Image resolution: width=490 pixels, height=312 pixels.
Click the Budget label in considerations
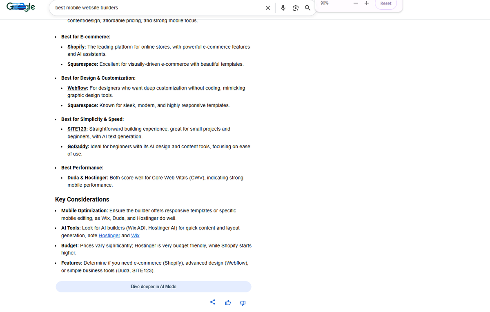coord(70,246)
